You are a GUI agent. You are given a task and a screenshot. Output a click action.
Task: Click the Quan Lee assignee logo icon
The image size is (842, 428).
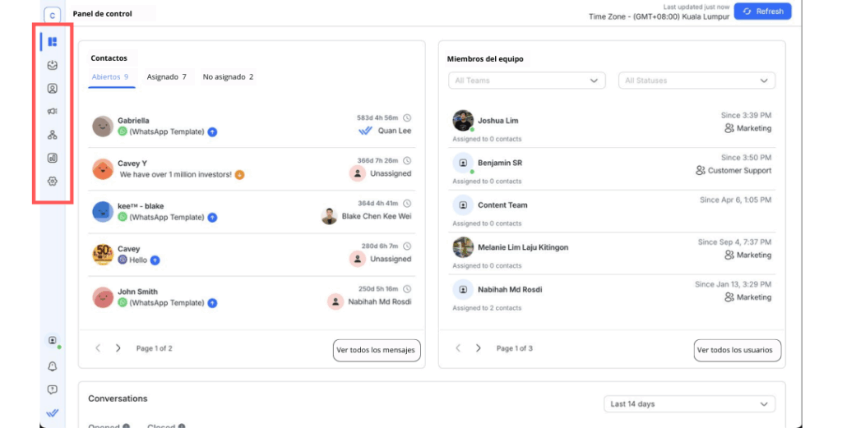(x=365, y=131)
